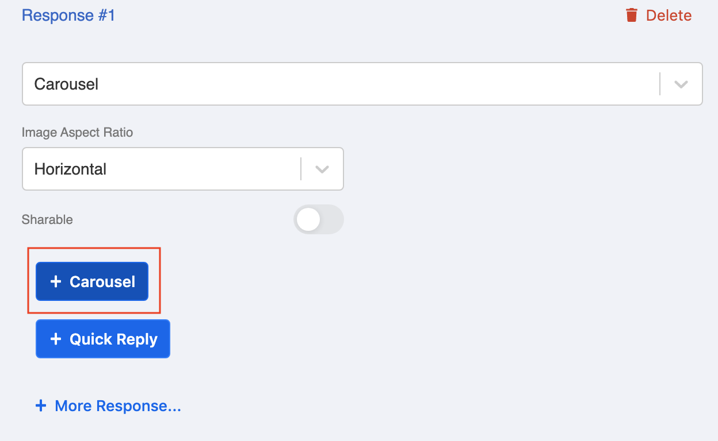Enable the Sharable toggle switch
The image size is (718, 441).
[318, 219]
